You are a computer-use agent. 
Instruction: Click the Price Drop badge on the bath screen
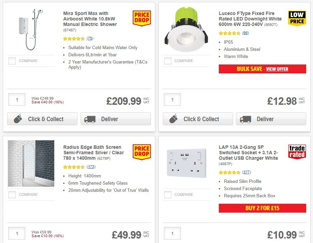[x=141, y=152]
